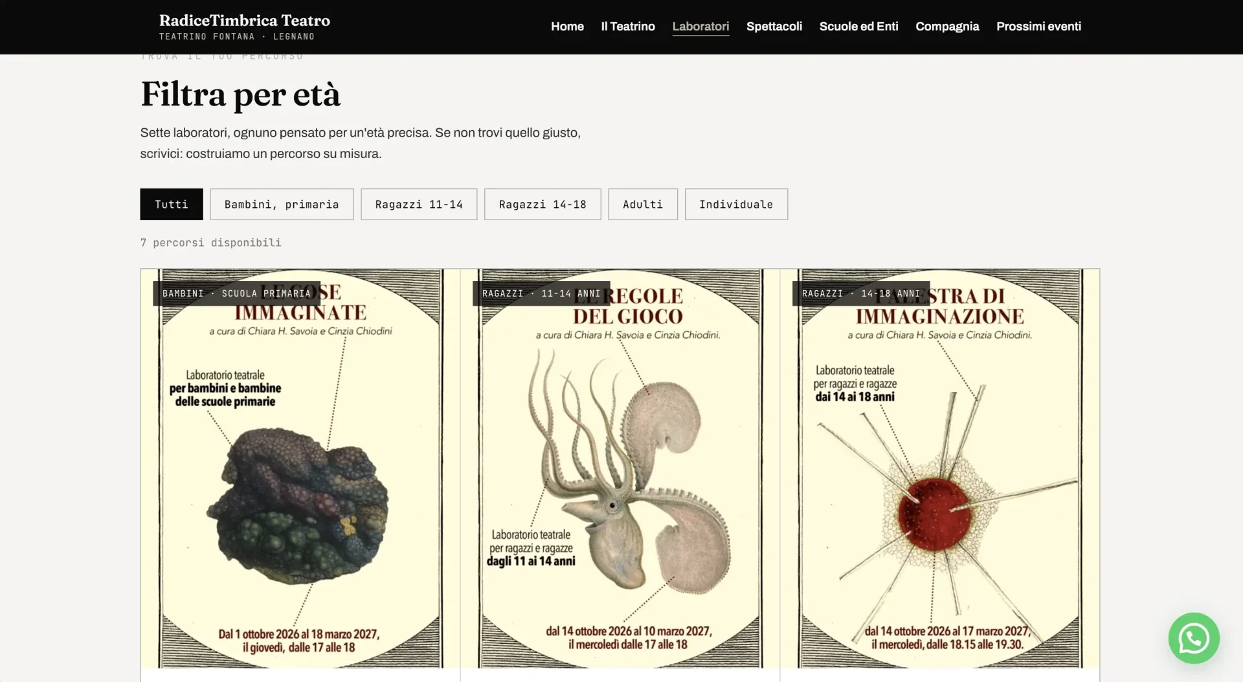The height and width of the screenshot is (682, 1243).
Task: Open the Il Teatrino menu item
Action: point(627,27)
